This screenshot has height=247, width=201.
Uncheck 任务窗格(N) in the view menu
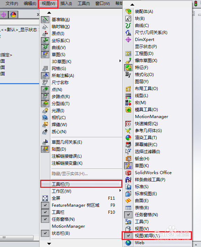coord(45,219)
